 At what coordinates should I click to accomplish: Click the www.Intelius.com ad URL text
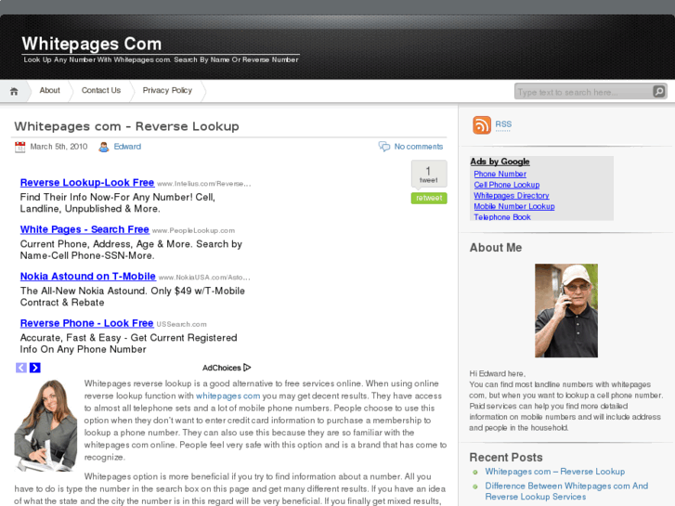pos(204,184)
